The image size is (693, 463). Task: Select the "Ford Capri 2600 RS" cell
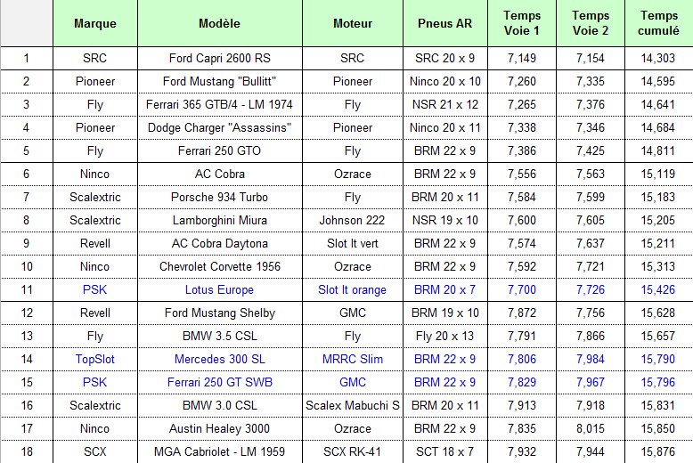pyautogui.click(x=219, y=58)
